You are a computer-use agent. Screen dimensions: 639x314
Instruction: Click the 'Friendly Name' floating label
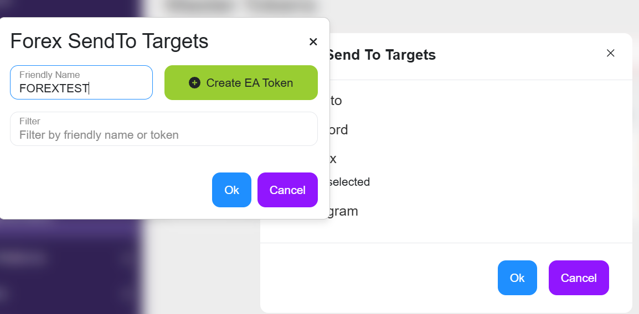(x=49, y=75)
